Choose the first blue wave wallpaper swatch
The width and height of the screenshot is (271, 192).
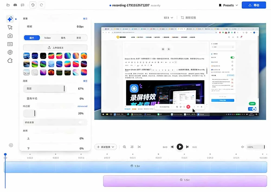[27, 56]
